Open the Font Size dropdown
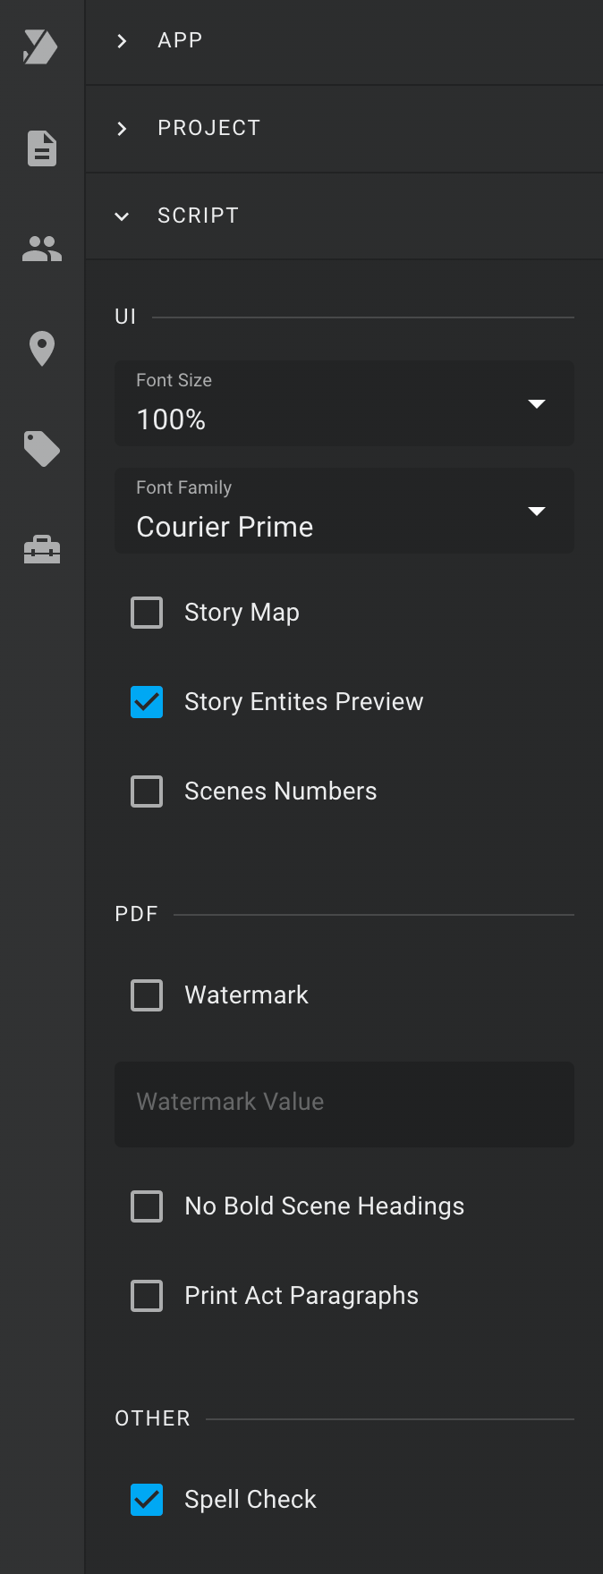Screen dimensions: 603x1574 [x=344, y=403]
